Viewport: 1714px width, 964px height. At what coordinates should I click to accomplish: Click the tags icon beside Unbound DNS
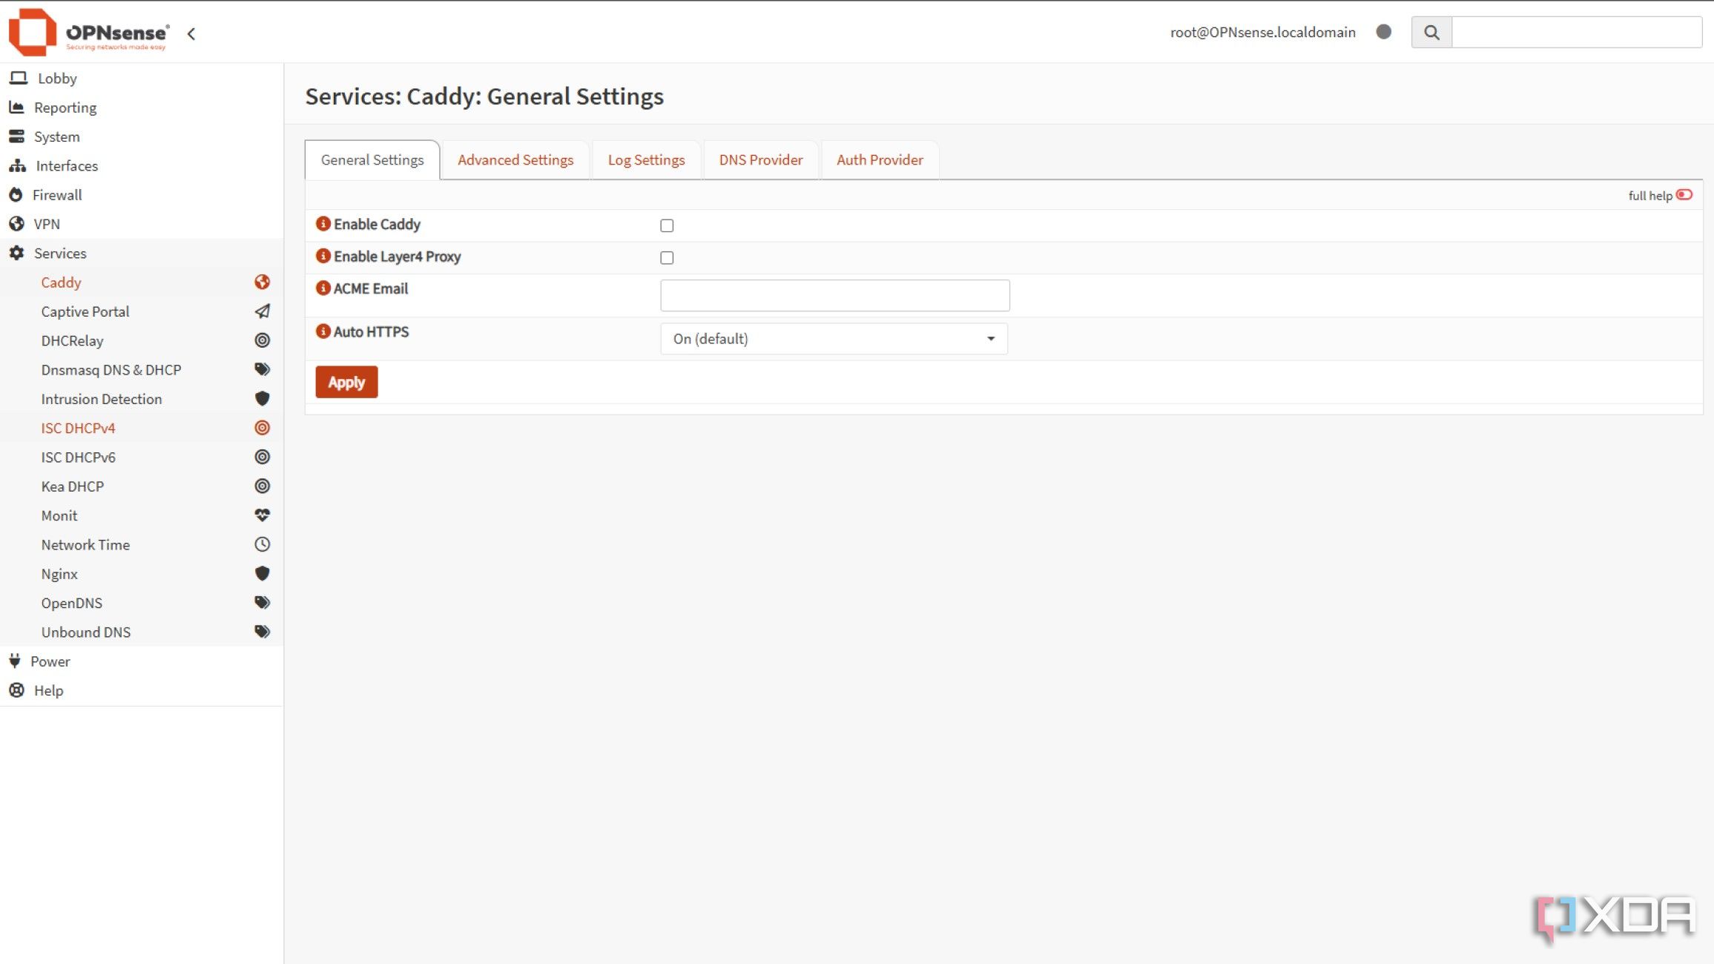tap(262, 632)
